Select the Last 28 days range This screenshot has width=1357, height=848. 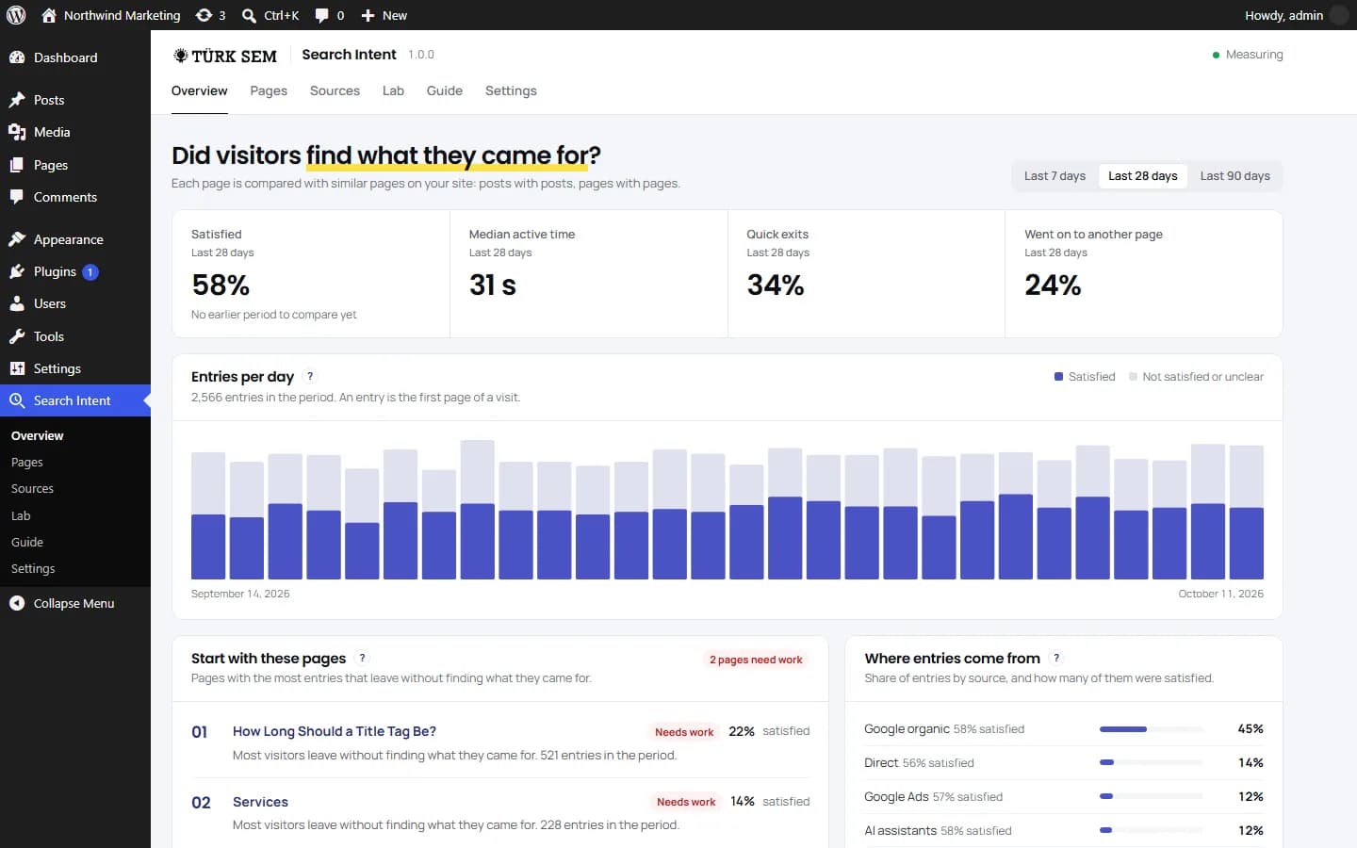1142,176
